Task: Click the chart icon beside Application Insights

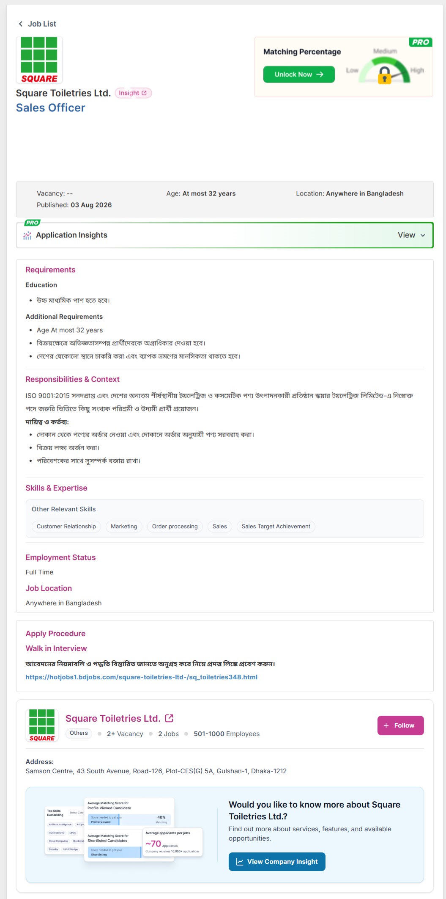Action: coord(27,235)
